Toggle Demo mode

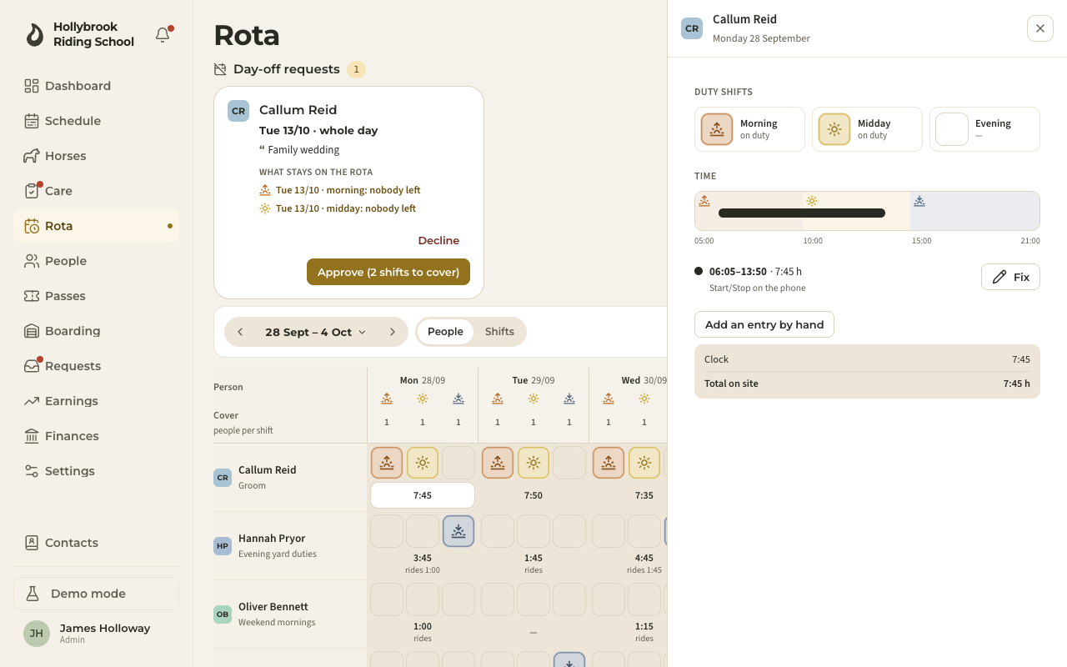pyautogui.click(x=96, y=594)
